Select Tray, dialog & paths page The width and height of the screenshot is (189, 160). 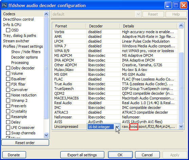20,36
